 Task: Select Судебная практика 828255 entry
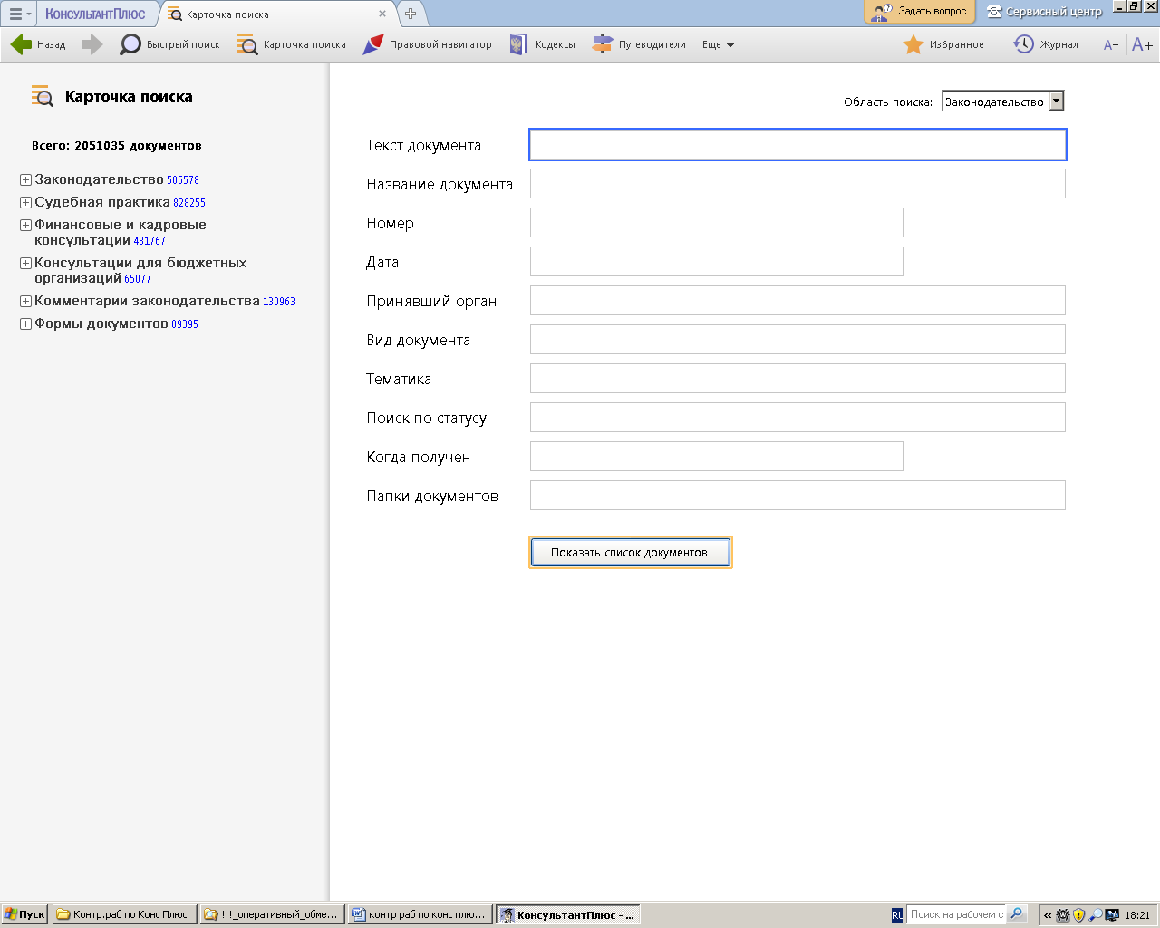tap(120, 202)
